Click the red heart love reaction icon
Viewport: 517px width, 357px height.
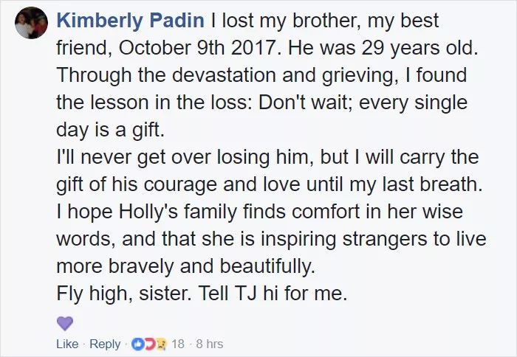coord(148,344)
